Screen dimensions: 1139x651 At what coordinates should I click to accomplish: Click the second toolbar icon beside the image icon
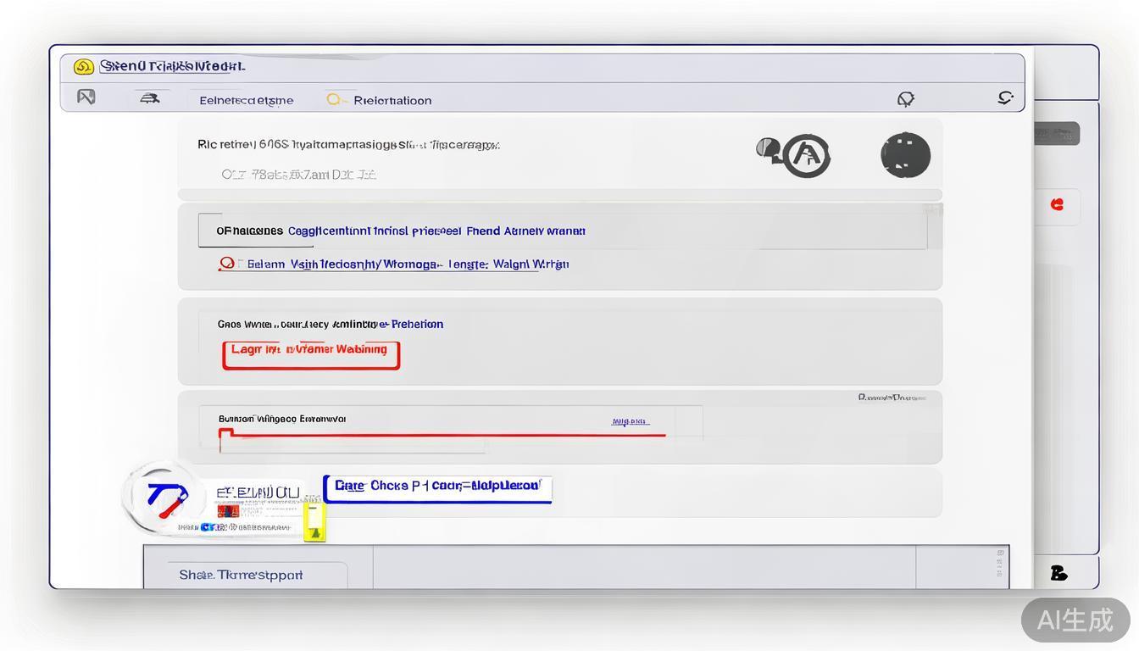coord(150,98)
